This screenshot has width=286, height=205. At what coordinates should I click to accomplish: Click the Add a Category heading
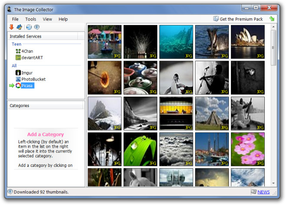click(x=45, y=134)
